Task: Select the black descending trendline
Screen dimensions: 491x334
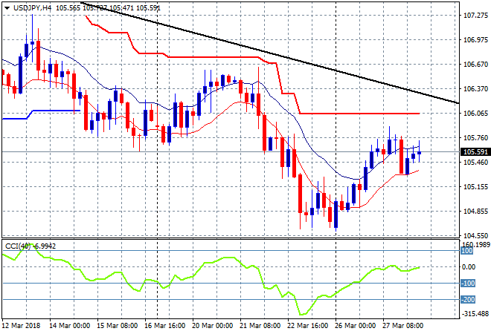Action: [269, 53]
